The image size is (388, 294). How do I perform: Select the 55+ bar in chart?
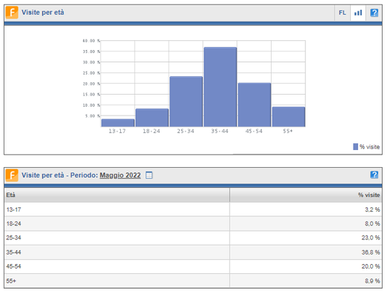coord(289,117)
